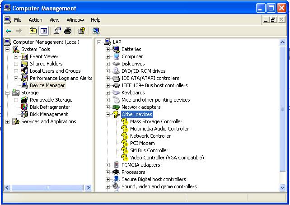Viewport: 290px width, 205px height.
Task: Select Multimedia Audio Controller device
Action: 159,129
